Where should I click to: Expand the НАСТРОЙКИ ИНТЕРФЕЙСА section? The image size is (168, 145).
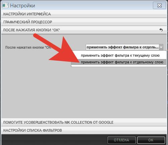click(x=84, y=14)
